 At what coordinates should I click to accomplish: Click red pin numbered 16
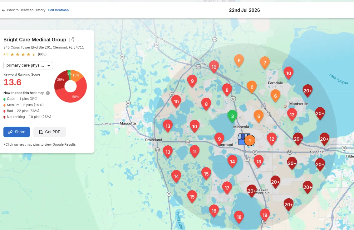214,211
